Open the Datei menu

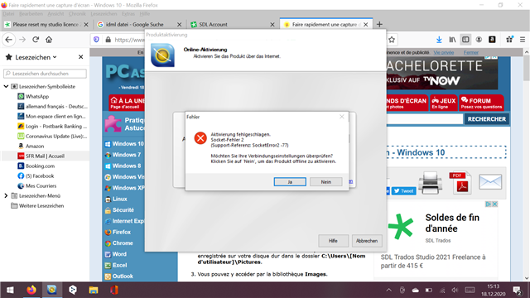tap(8, 13)
